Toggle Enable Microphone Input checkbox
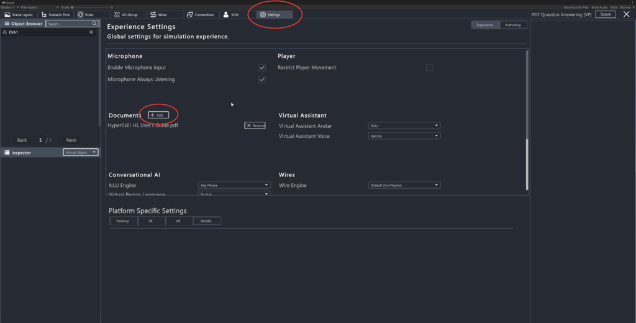Image resolution: width=636 pixels, height=323 pixels. pyautogui.click(x=262, y=67)
